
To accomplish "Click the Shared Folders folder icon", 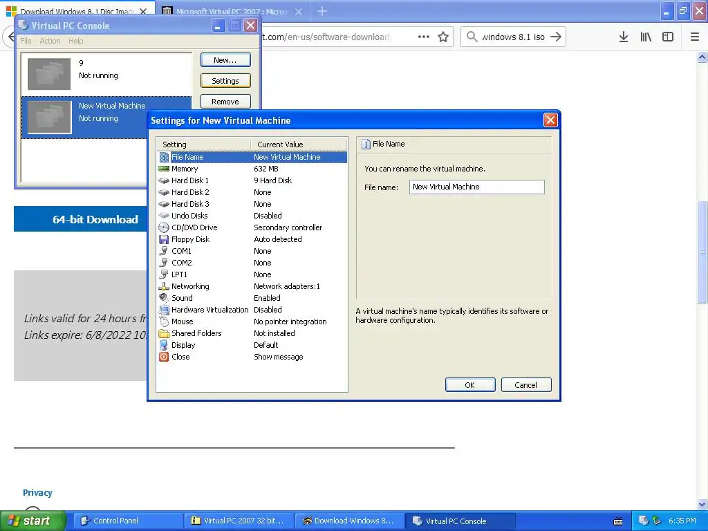I will pyautogui.click(x=164, y=333).
